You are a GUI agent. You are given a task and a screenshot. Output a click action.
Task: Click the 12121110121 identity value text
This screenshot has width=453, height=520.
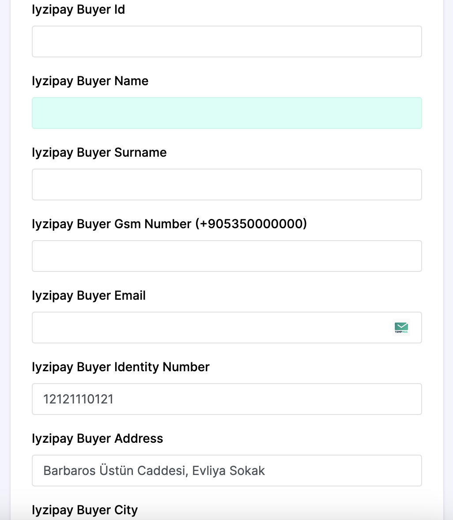click(78, 399)
